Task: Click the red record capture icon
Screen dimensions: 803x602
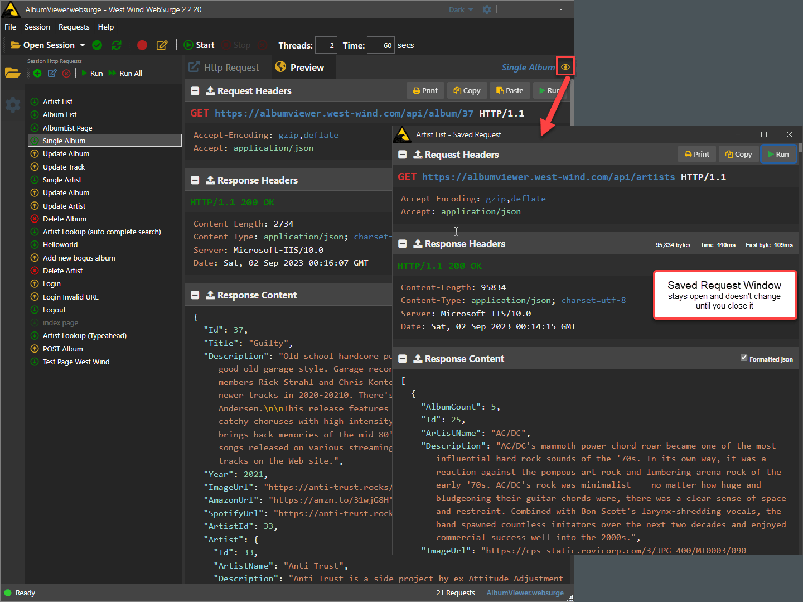Action: (142, 45)
